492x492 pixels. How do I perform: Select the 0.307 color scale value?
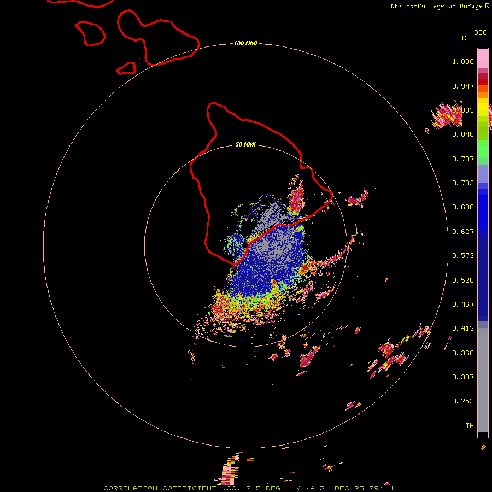click(463, 377)
